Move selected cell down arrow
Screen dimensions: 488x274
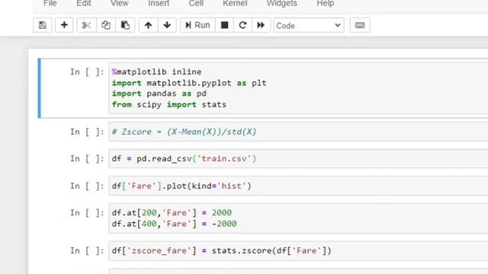(167, 25)
